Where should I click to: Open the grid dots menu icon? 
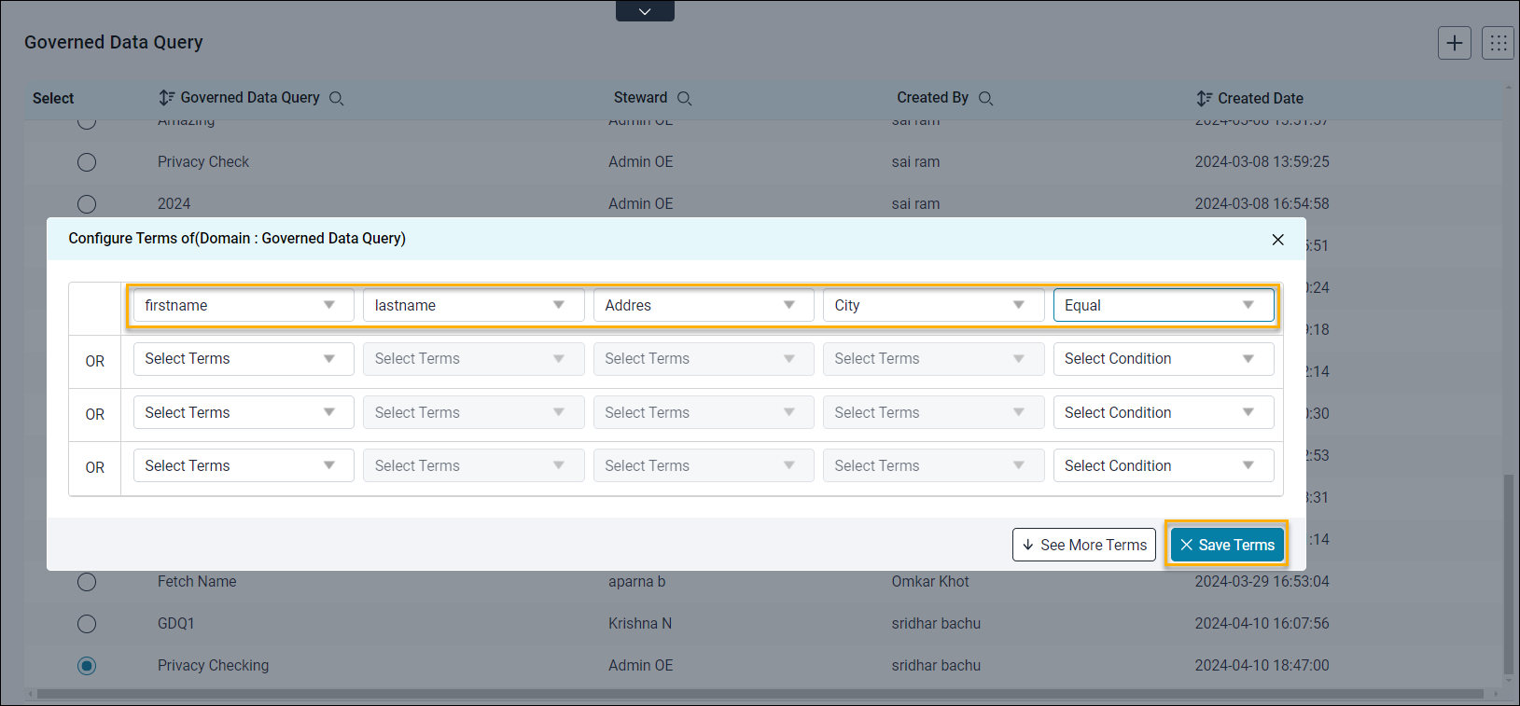[1498, 43]
